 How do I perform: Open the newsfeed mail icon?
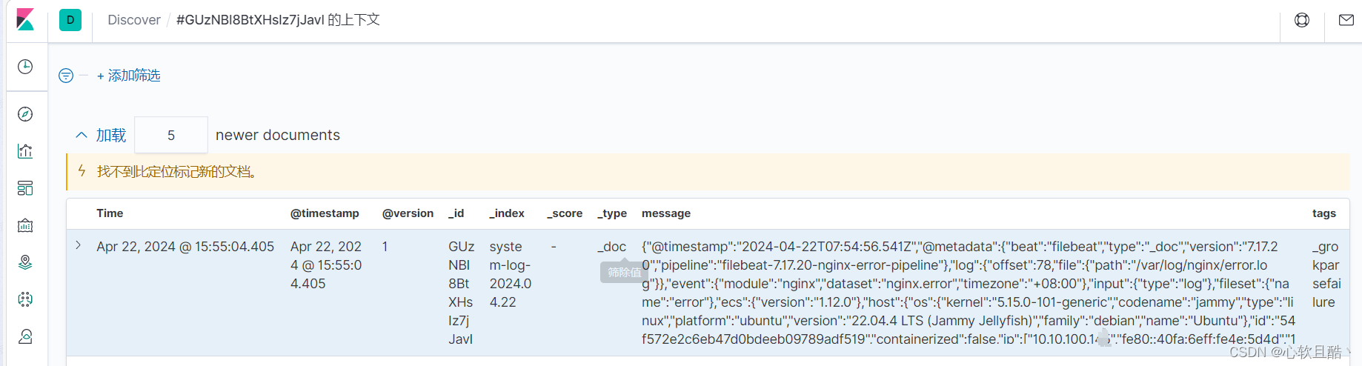click(x=1346, y=20)
